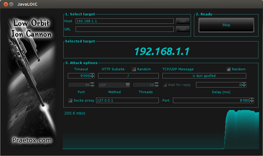
Task: Close the JavaLOIC window
Action: (6, 5)
